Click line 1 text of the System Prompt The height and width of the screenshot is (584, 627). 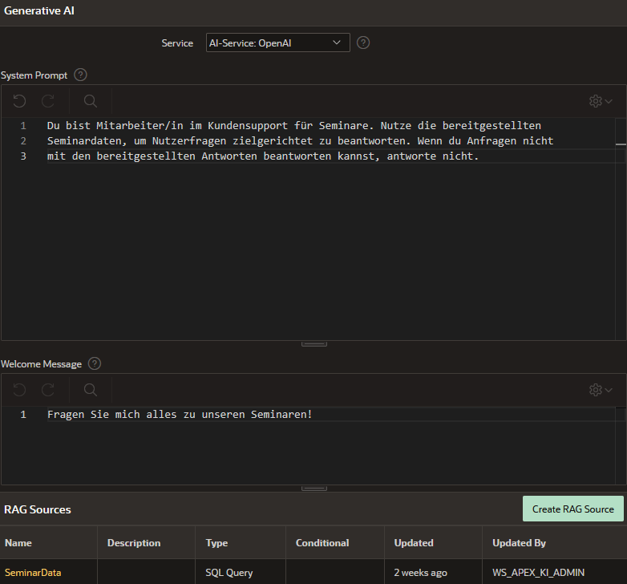pyautogui.click(x=294, y=126)
